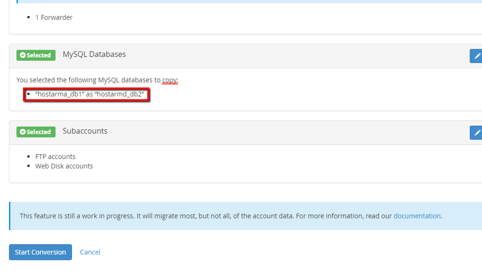Open the documentation link

(x=417, y=215)
